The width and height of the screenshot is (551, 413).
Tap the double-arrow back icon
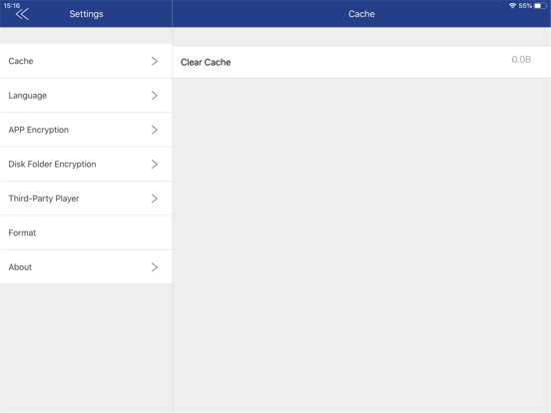pos(22,14)
